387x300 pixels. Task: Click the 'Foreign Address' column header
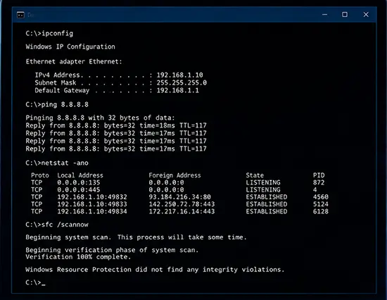pyautogui.click(x=175, y=175)
